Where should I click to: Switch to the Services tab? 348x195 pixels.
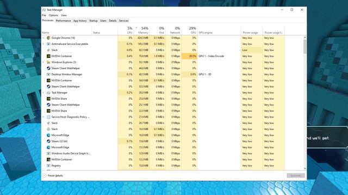coord(123,21)
